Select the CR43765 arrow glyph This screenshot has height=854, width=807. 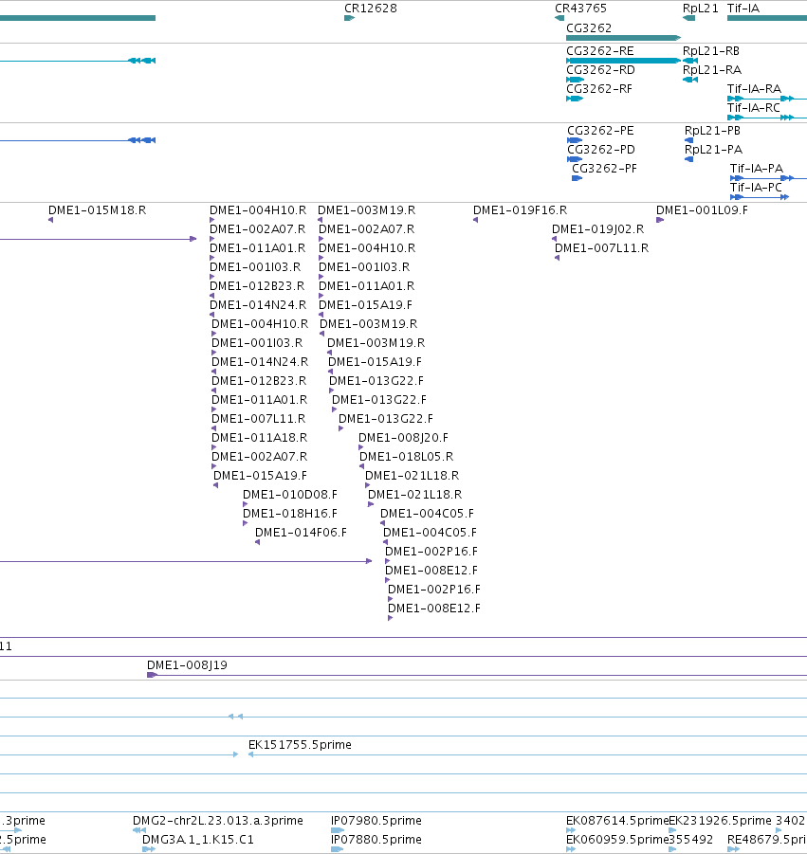pos(559,19)
